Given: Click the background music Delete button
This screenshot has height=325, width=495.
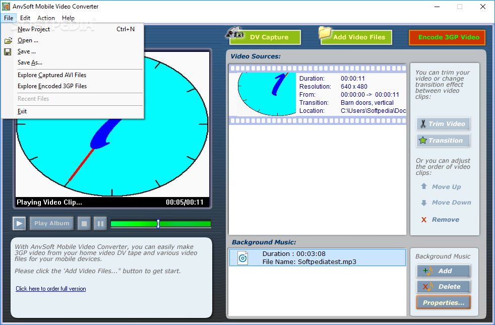Looking at the screenshot, I should tap(443, 287).
